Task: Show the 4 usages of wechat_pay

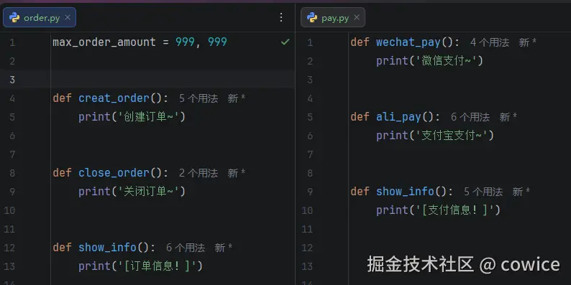Action: tap(490, 42)
